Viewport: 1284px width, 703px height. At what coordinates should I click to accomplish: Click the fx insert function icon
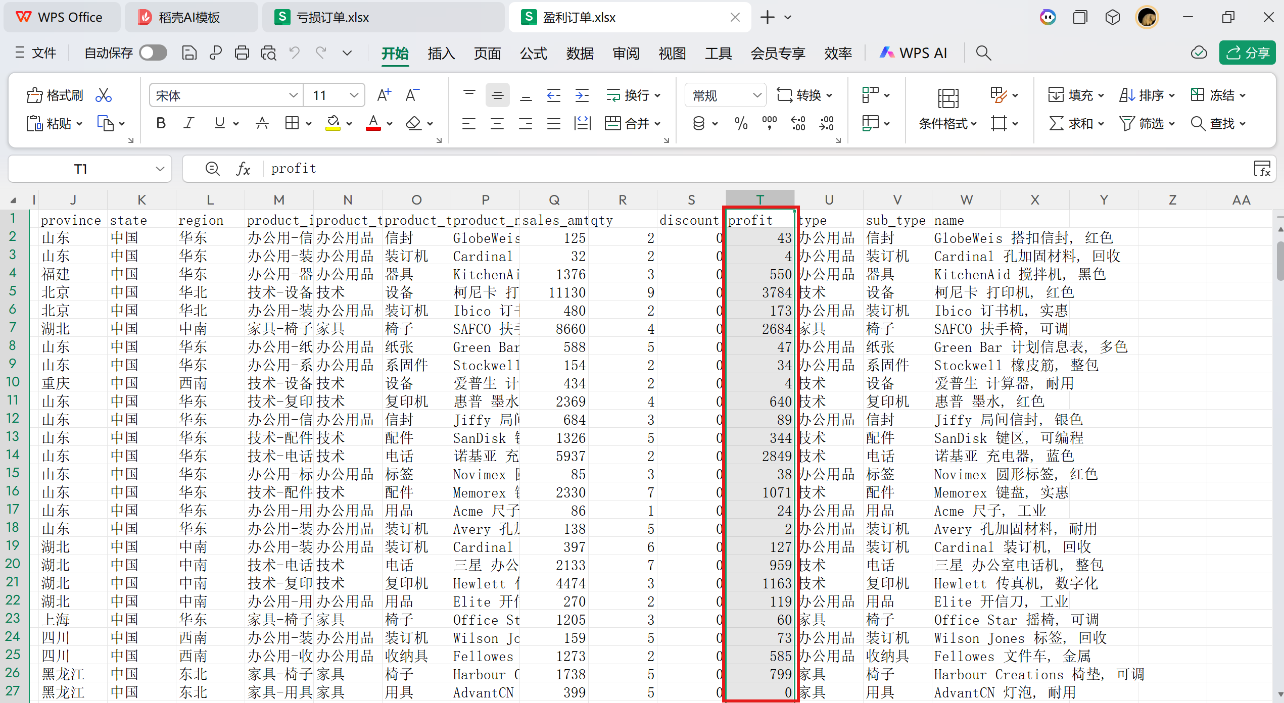point(243,169)
